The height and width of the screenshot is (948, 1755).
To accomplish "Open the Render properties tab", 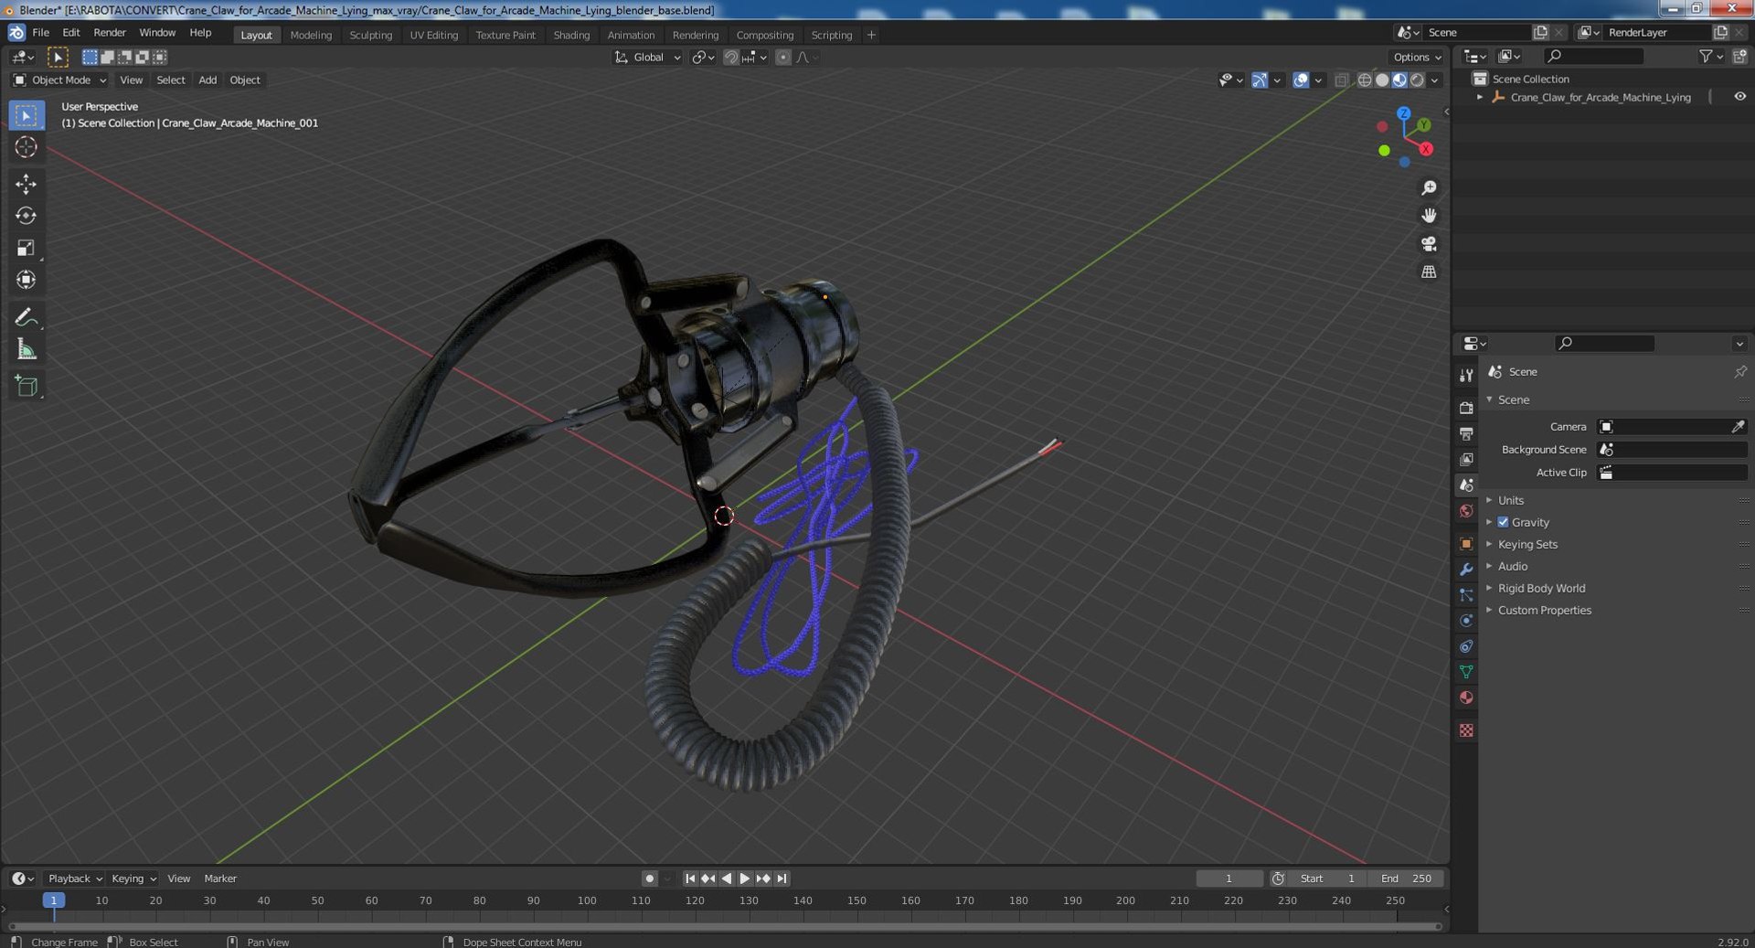I will 1466,408.
